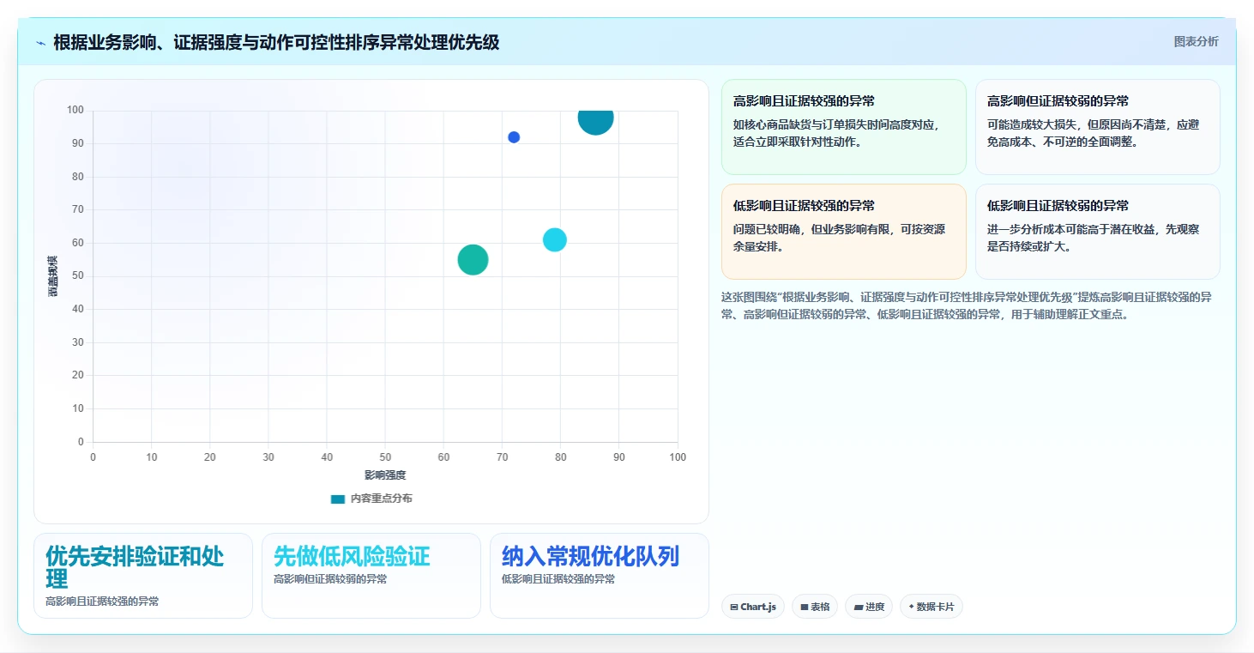This screenshot has height=653, width=1254.
Task: Click the 进度 tag icon
Action: point(858,608)
